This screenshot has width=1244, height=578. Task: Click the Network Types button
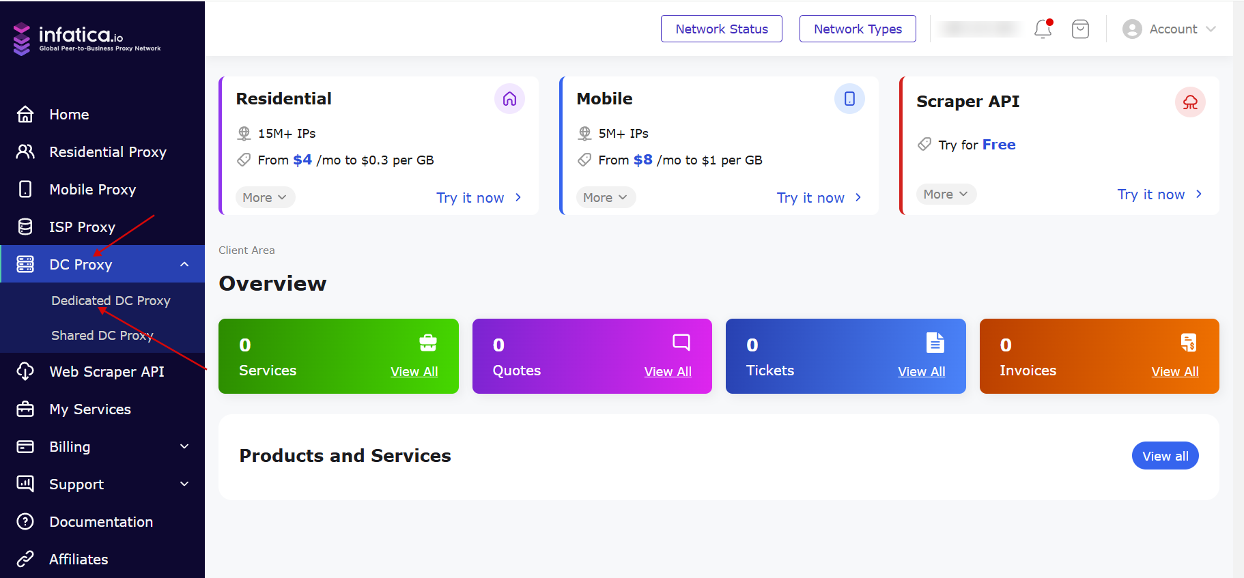858,29
